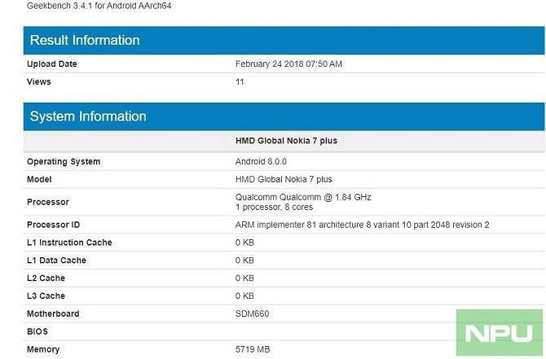Select the Operating System label
The height and width of the screenshot is (359, 546).
[64, 162]
